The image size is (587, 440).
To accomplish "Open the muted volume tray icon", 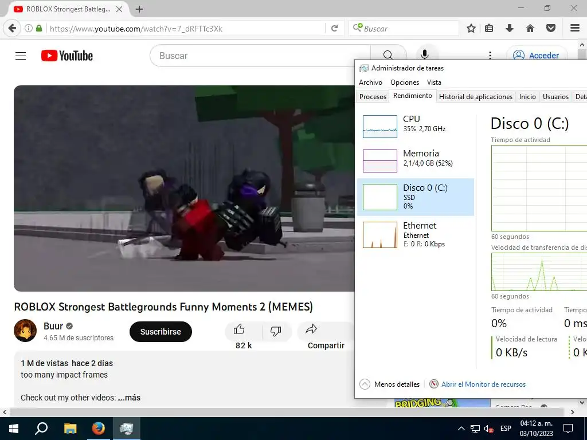I will [x=488, y=429].
